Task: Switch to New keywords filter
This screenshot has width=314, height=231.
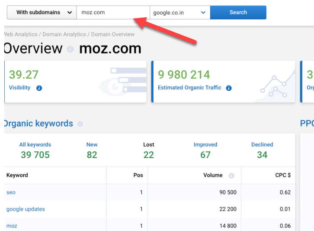Action: tap(92, 150)
